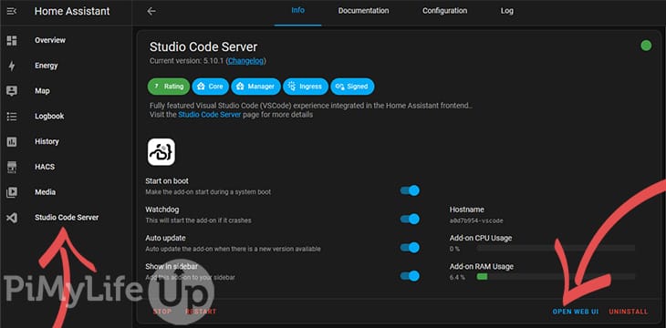666x328 pixels.
Task: Toggle the Auto update switch
Action: pos(410,248)
